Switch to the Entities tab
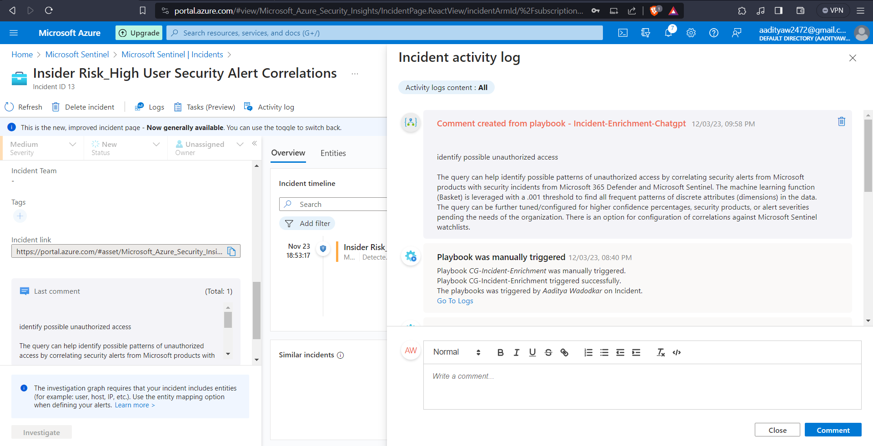 tap(333, 153)
